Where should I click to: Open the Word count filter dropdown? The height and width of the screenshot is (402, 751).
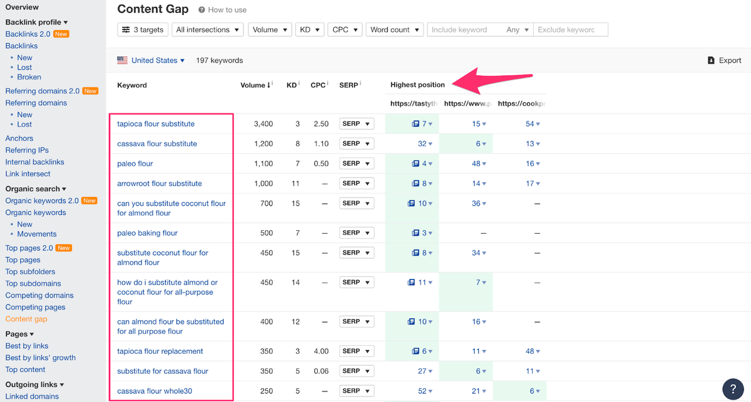(394, 29)
